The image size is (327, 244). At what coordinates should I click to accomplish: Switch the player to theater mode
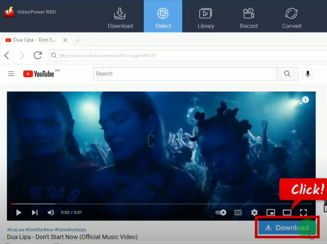point(287,212)
